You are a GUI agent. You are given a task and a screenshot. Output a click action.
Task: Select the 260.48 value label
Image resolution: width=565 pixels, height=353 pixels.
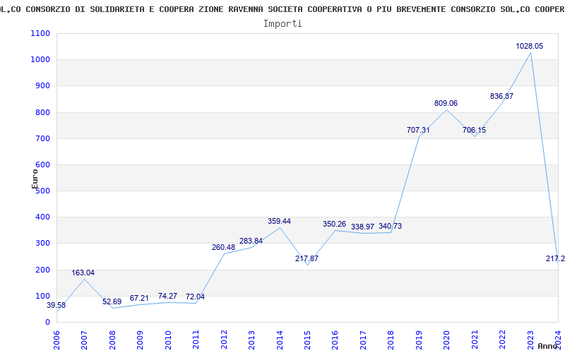pos(223,248)
